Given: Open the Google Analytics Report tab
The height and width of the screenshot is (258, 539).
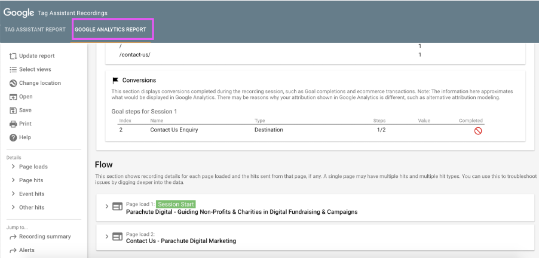Looking at the screenshot, I should click(111, 29).
